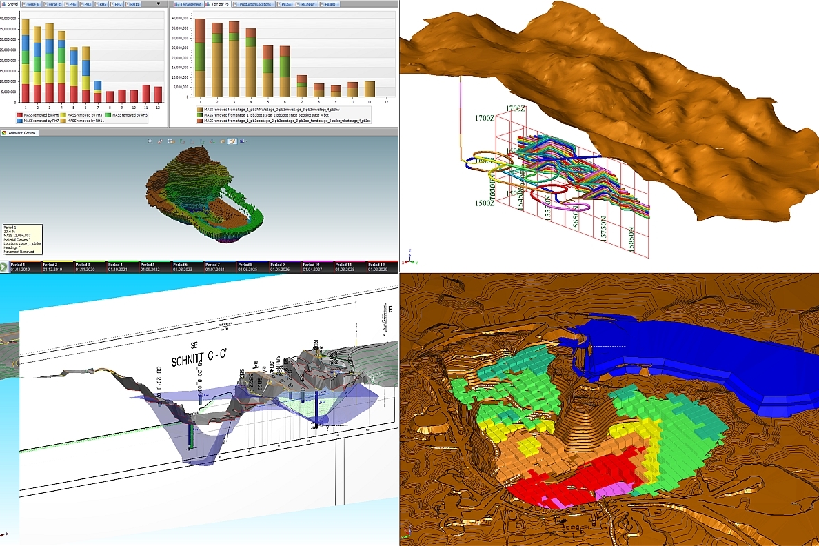Click the blue RH7 legend swatch
This screenshot has height=546, width=819.
pyautogui.click(x=20, y=121)
